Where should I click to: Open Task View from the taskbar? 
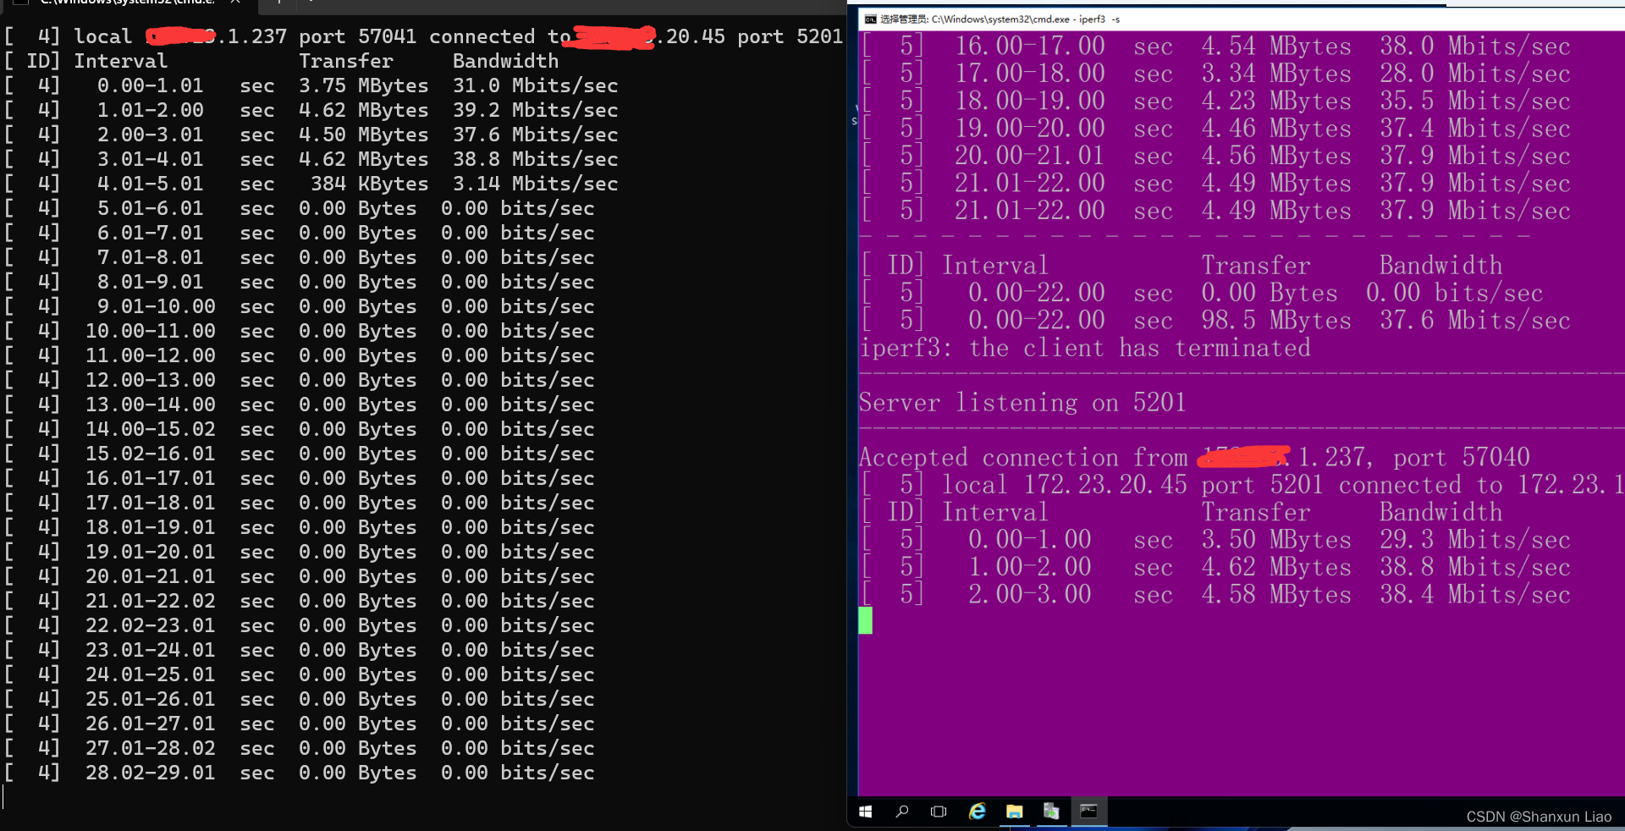click(938, 812)
